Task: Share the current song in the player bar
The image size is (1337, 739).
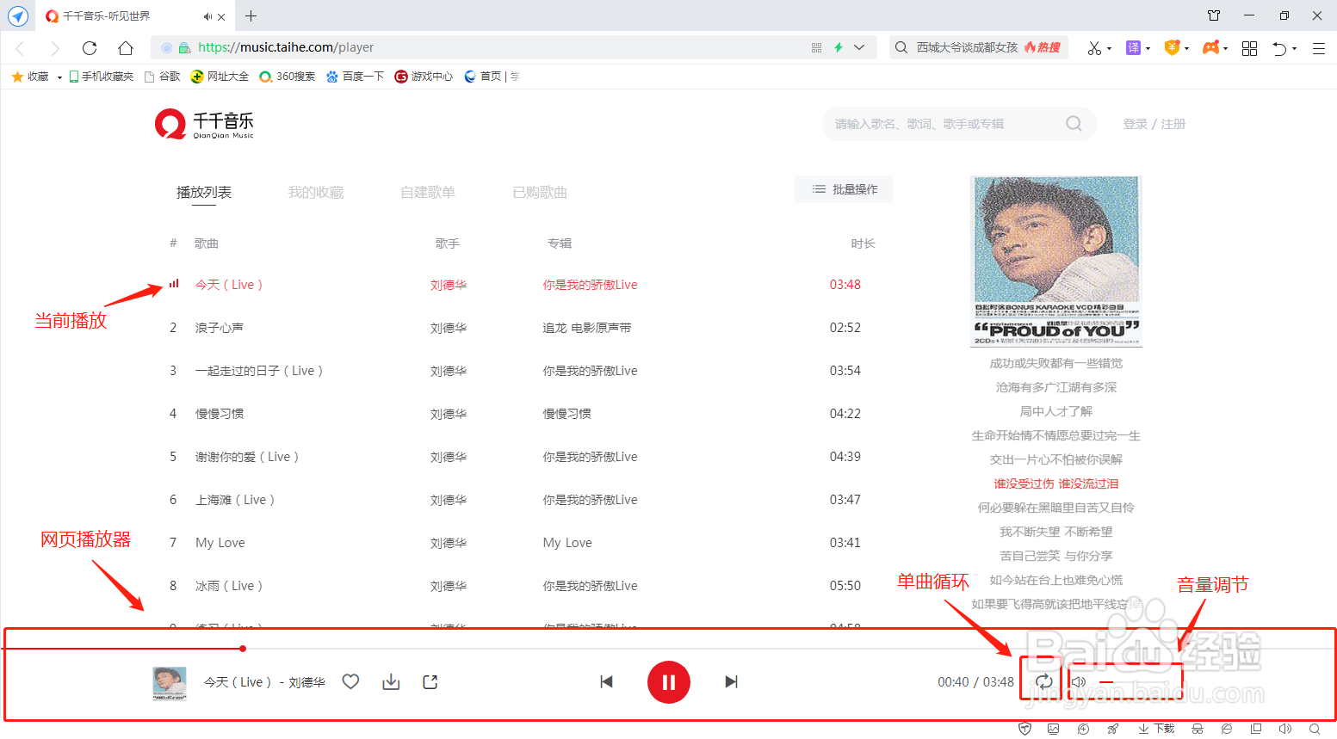Action: click(430, 681)
